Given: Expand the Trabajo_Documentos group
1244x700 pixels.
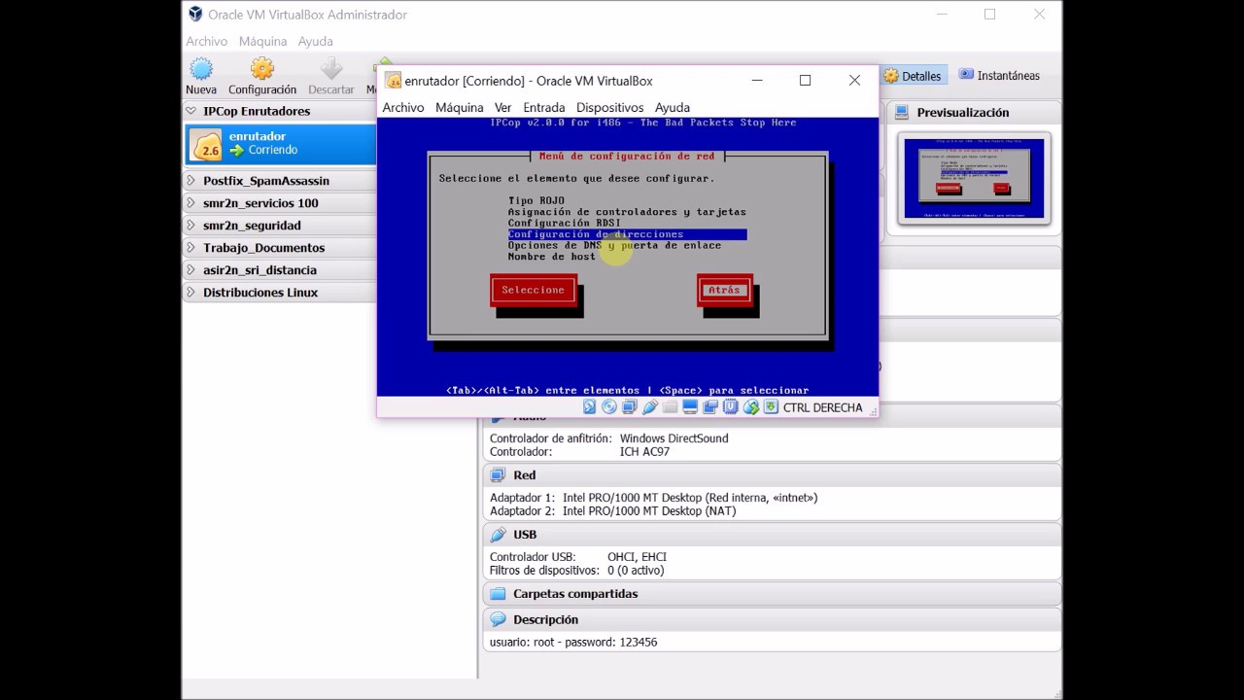Looking at the screenshot, I should [x=191, y=248].
